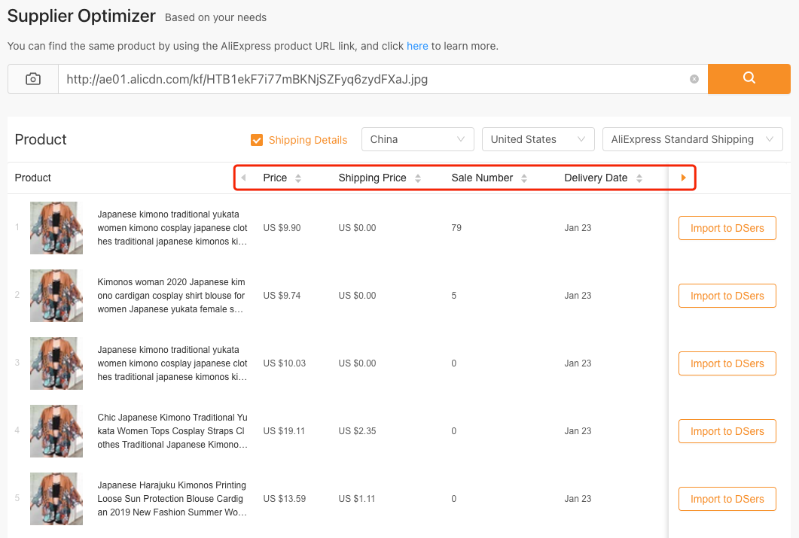Screen dimensions: 799x538
Task: Import the US $9.90 kimono to DSers
Action: [727, 228]
